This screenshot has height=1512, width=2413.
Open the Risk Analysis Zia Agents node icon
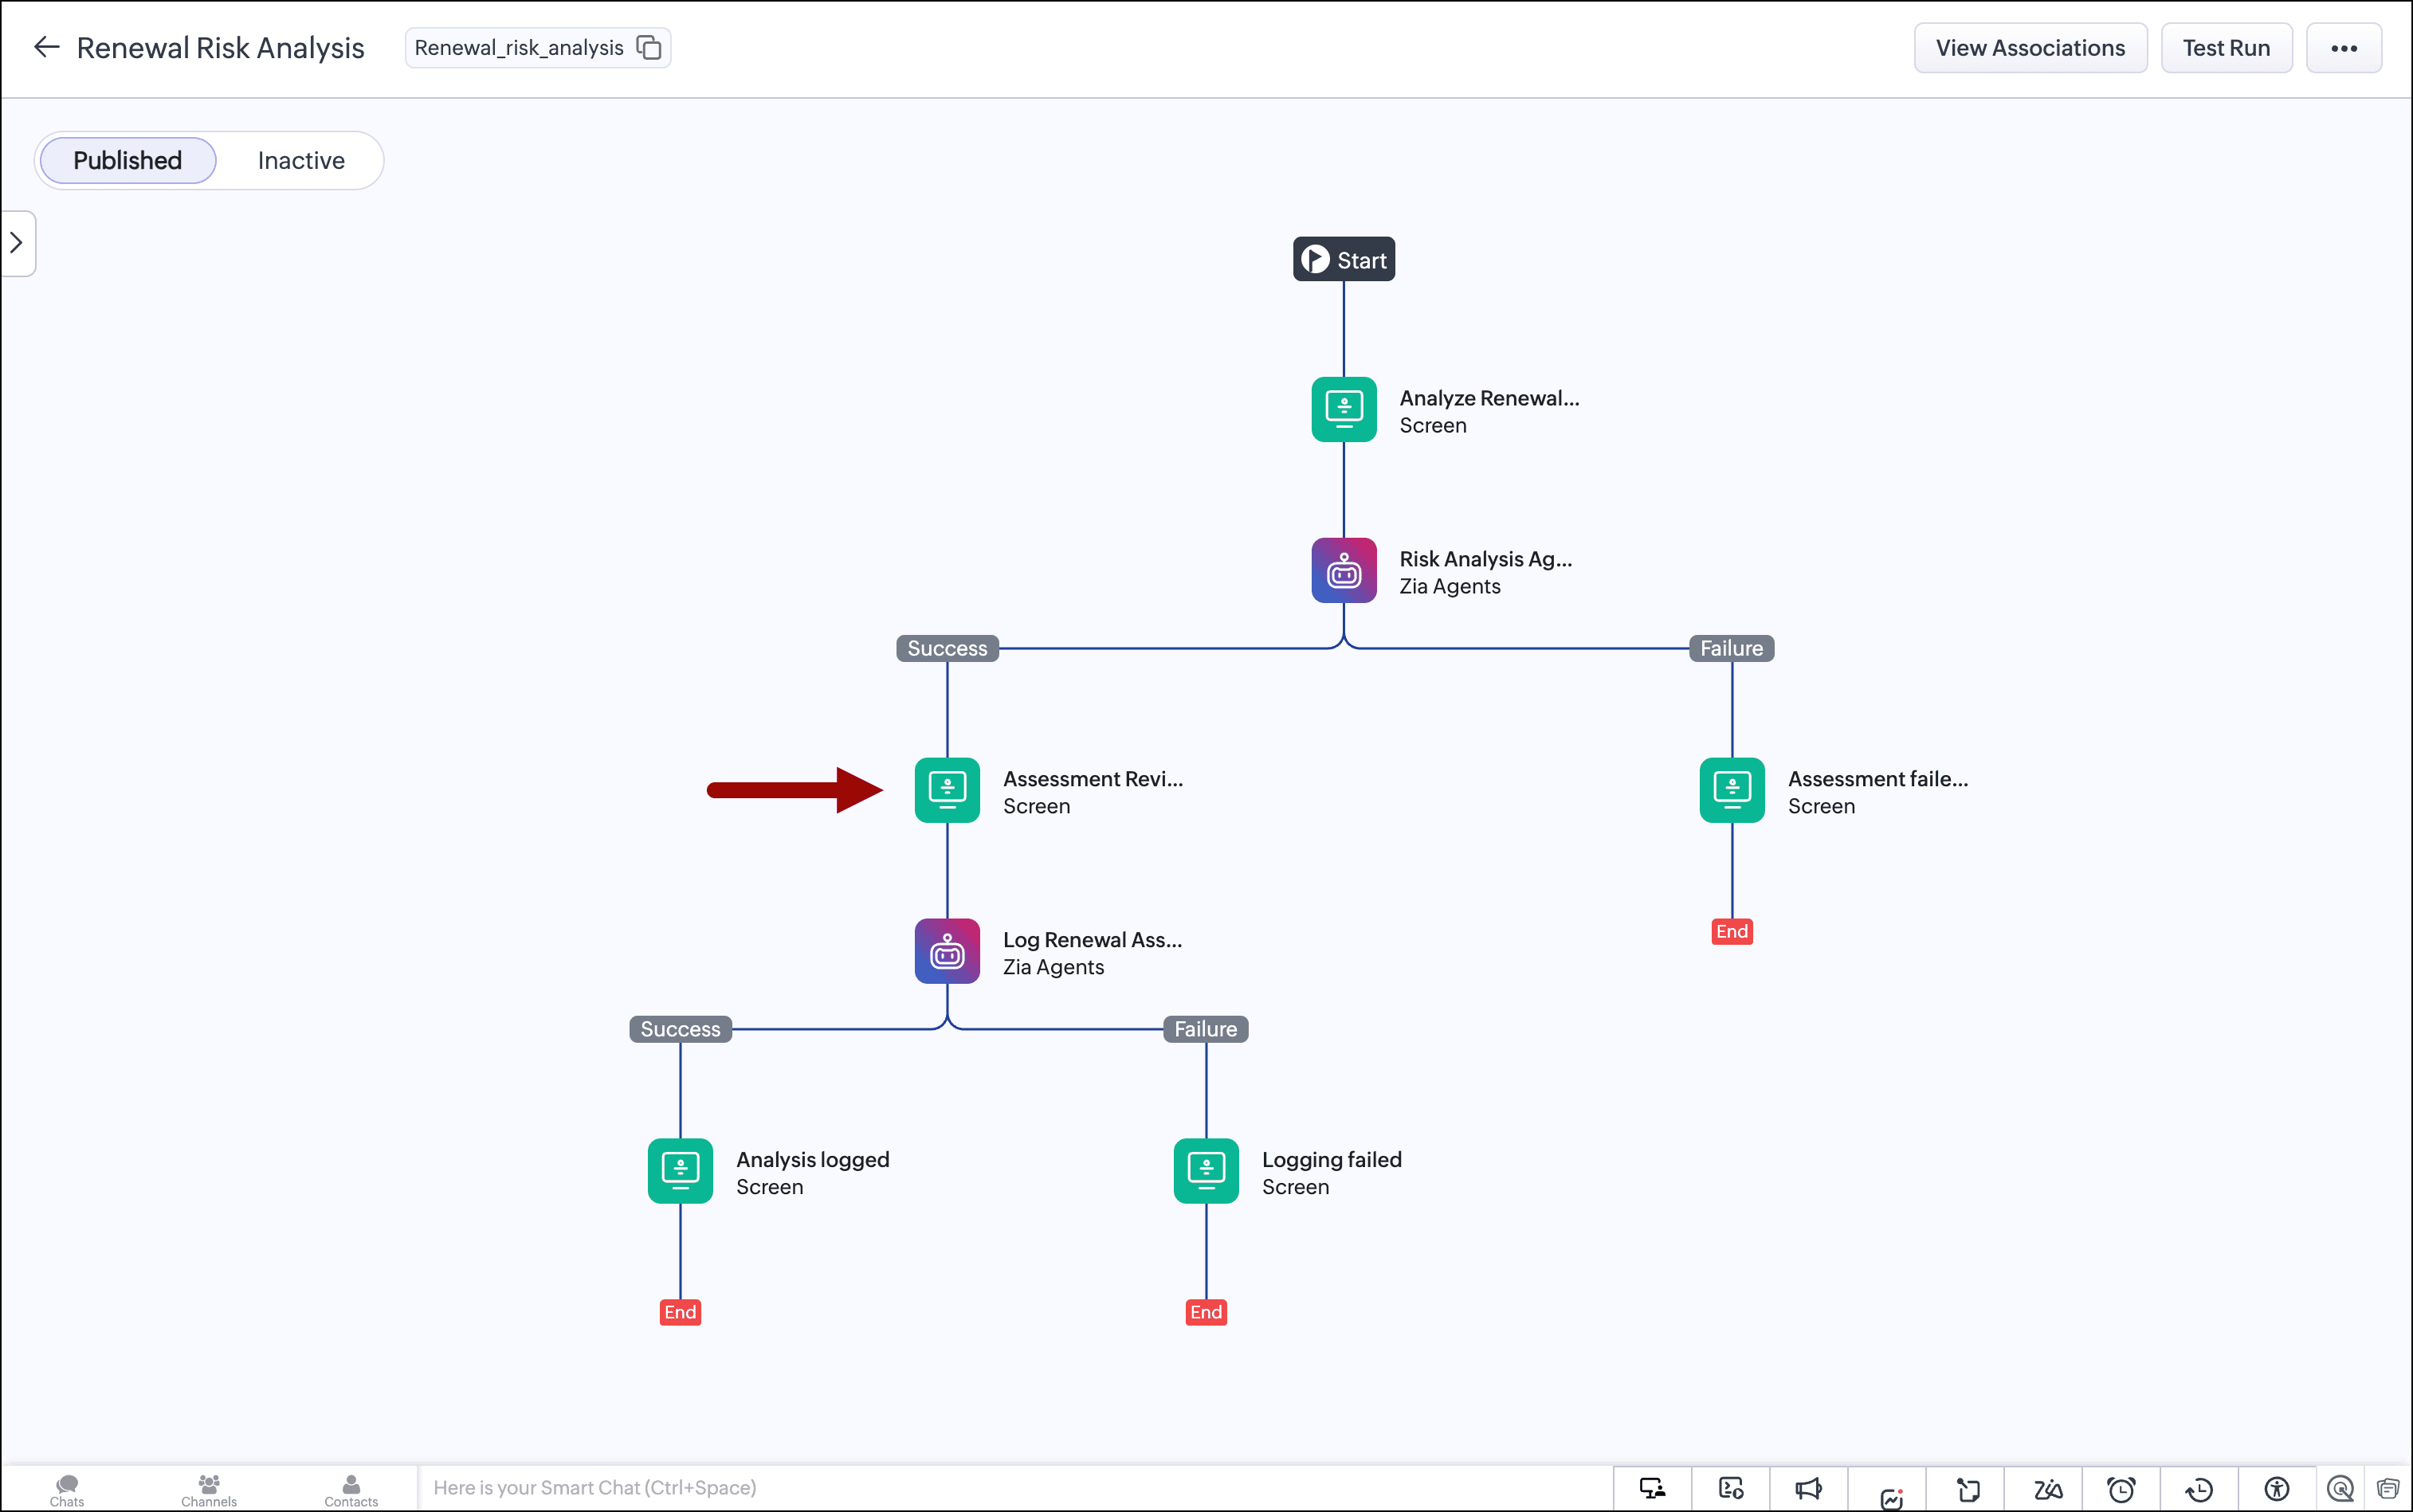coord(1344,570)
